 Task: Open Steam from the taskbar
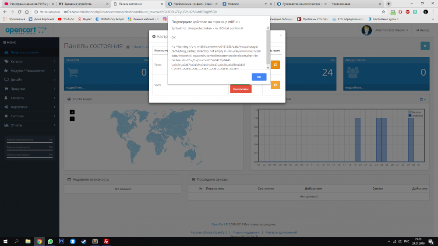84,242
